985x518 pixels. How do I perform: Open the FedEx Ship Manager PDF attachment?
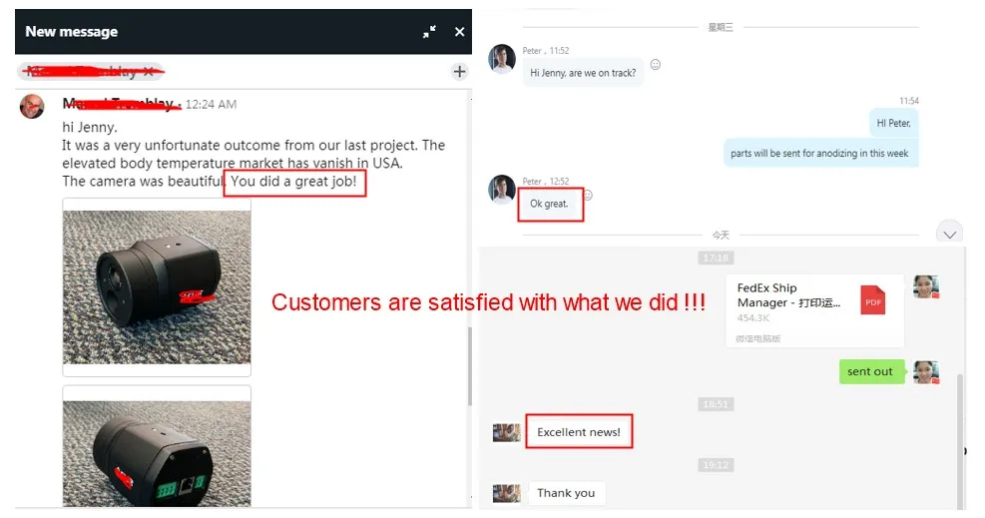point(814,310)
